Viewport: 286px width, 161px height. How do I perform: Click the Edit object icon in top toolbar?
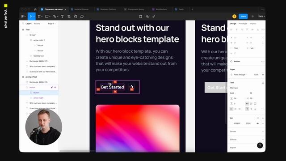click(x=141, y=17)
